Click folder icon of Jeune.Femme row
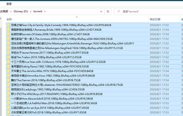This screenshot has height=116, width=183. (9, 52)
